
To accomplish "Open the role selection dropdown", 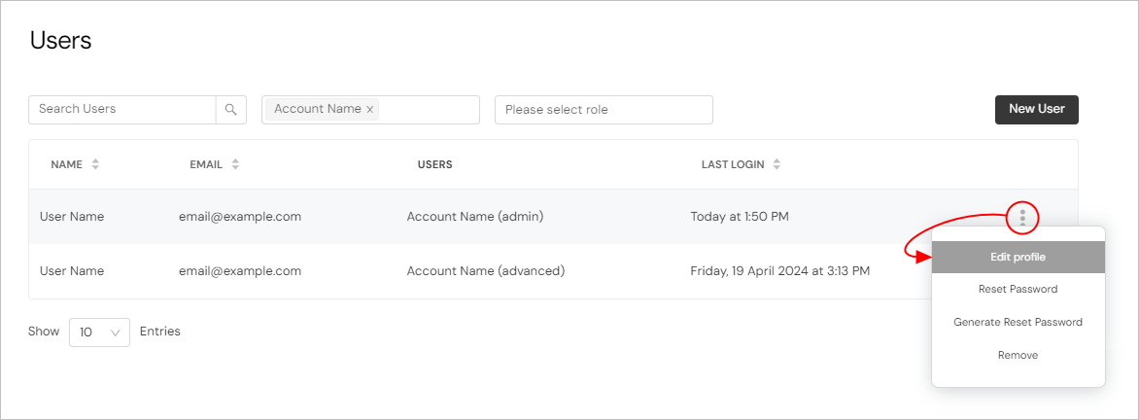I will click(x=604, y=110).
